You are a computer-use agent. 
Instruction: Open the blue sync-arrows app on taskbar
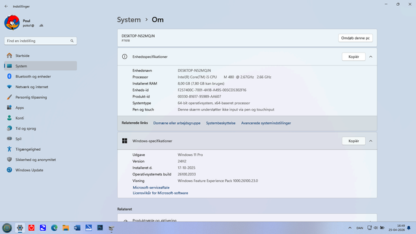(x=43, y=228)
